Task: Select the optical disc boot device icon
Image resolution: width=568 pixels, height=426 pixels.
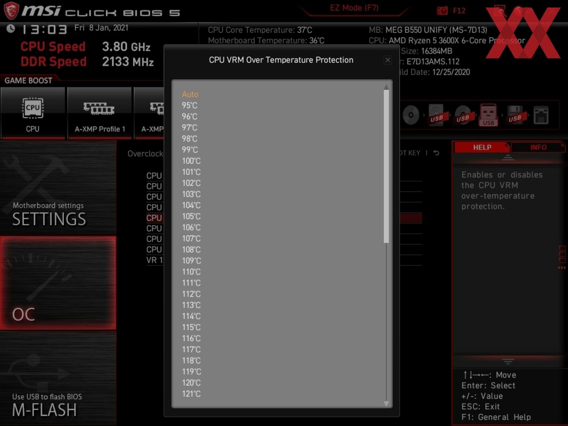Action: tap(411, 115)
